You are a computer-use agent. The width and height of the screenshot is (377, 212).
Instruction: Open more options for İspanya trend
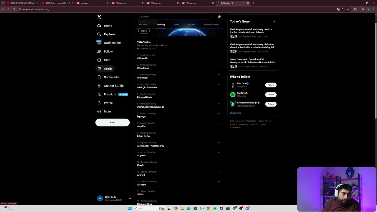(x=219, y=113)
